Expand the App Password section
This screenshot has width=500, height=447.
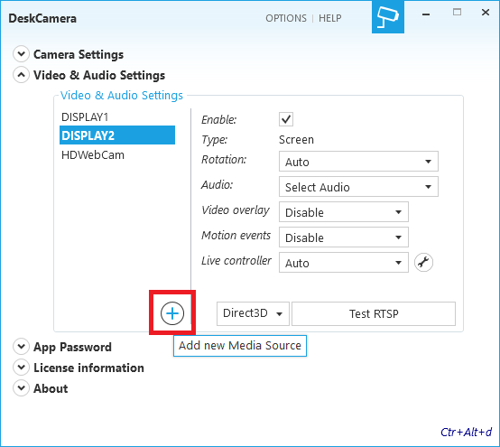[x=21, y=347]
